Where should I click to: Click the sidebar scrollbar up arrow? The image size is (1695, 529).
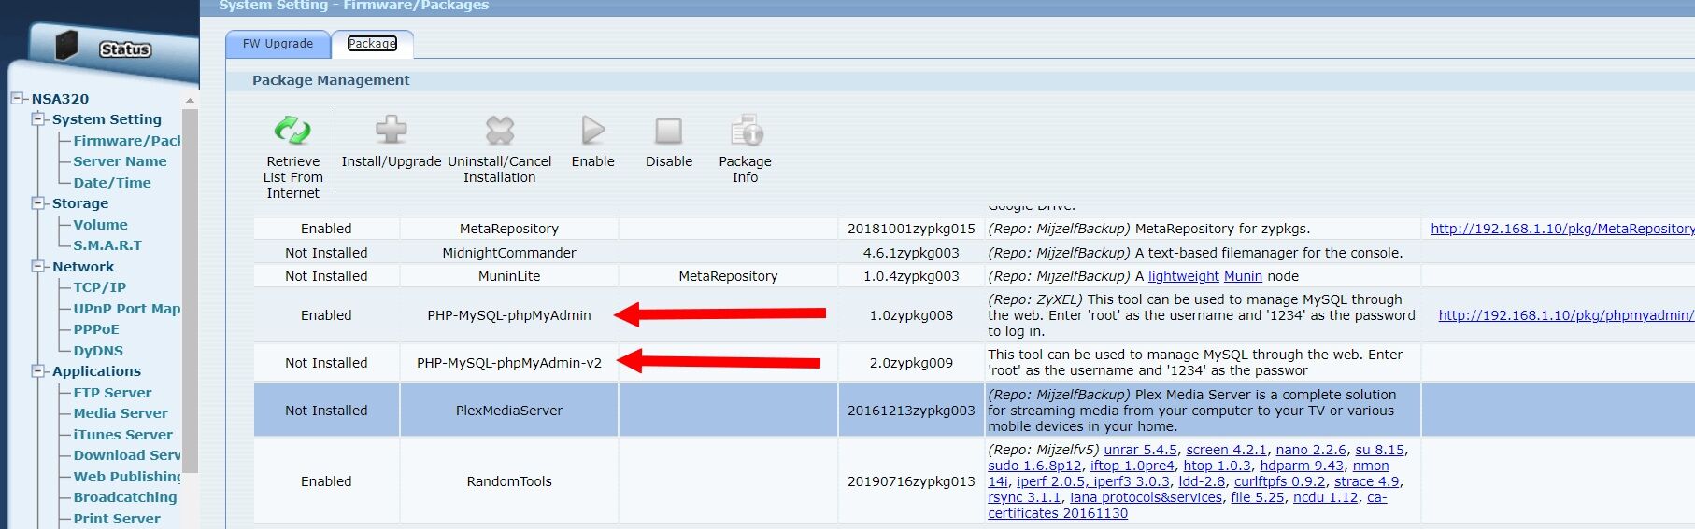coord(190,100)
